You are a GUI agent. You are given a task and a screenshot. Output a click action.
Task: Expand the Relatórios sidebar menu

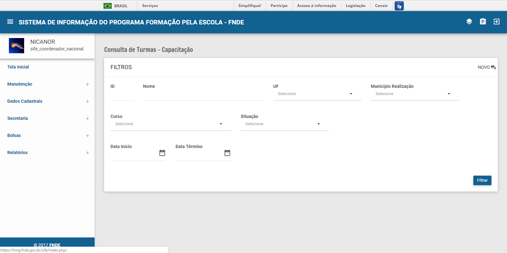point(87,153)
